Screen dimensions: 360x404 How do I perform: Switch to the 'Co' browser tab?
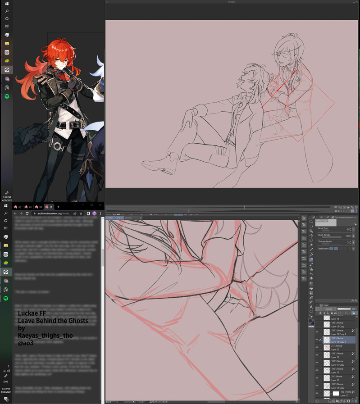coord(28,207)
